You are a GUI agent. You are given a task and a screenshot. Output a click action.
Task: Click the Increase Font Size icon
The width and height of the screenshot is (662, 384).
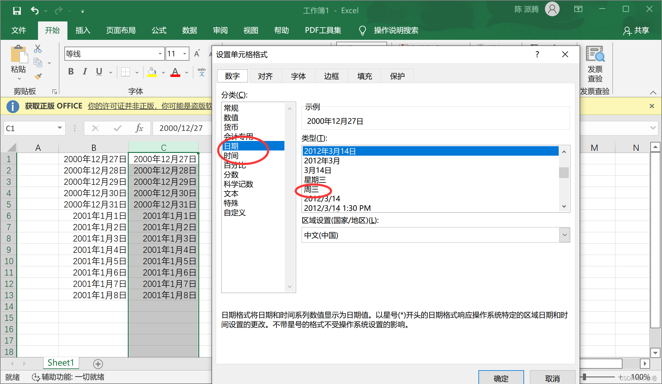pyautogui.click(x=197, y=54)
